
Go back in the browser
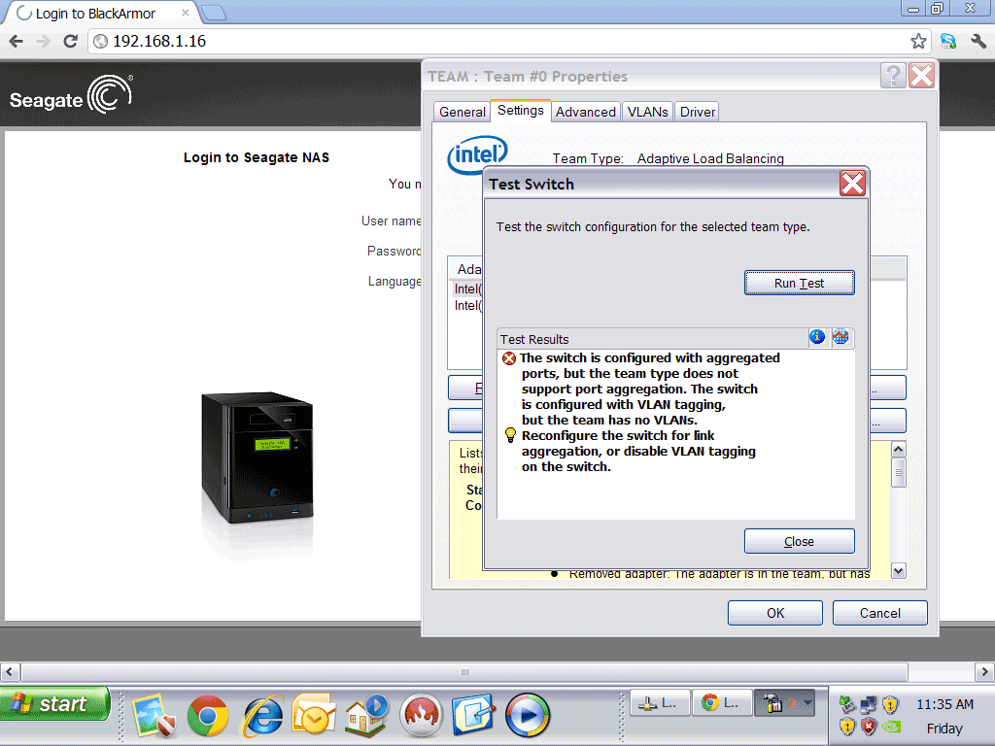pos(17,41)
